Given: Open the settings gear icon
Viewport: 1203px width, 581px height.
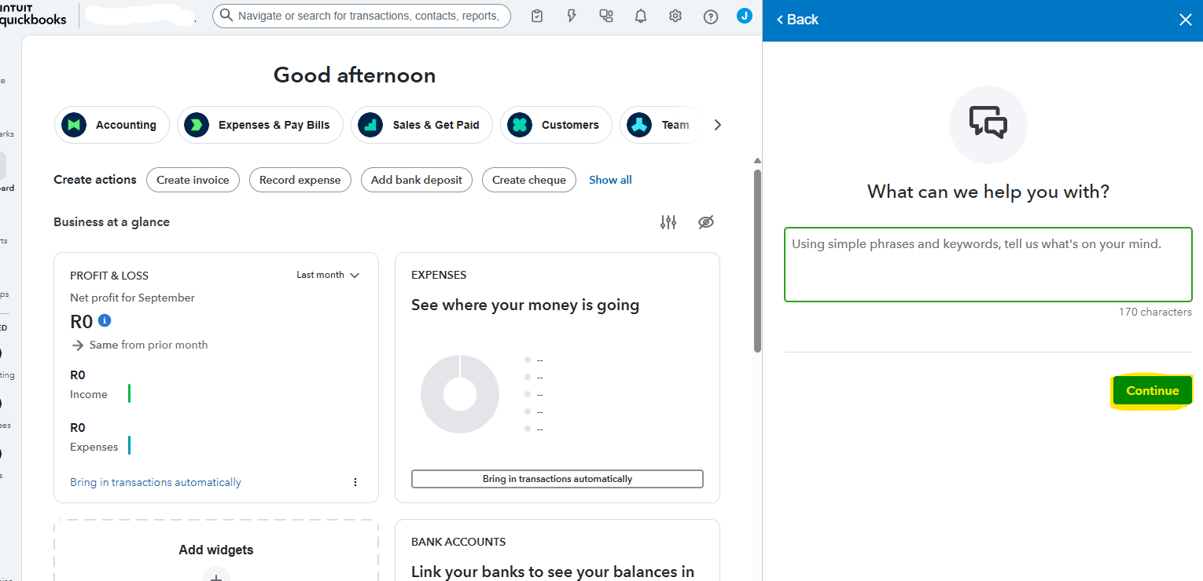Looking at the screenshot, I should pos(675,16).
